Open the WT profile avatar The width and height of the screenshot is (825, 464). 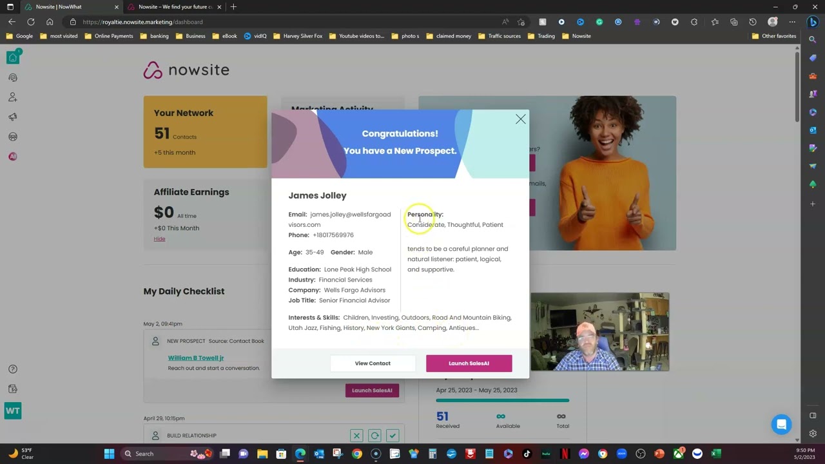point(12,411)
